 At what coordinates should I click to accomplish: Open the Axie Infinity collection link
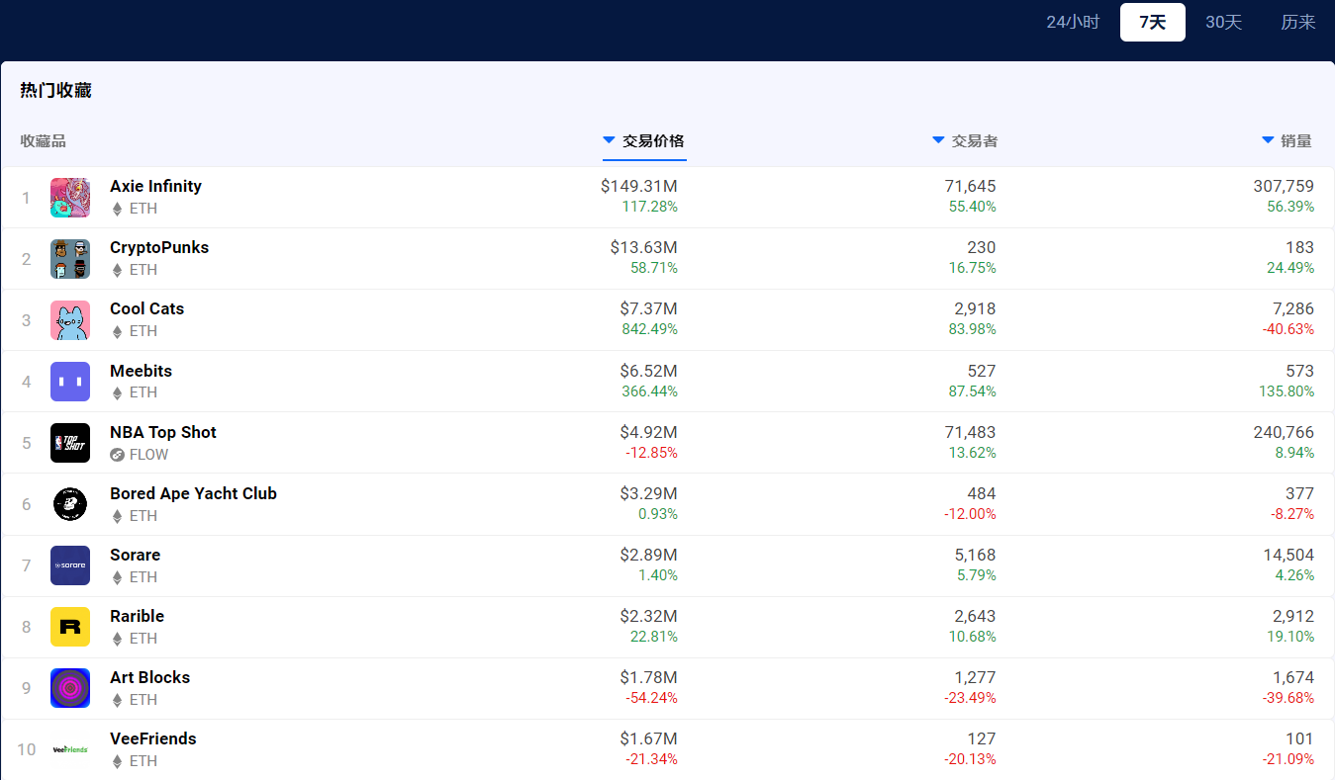click(x=155, y=186)
